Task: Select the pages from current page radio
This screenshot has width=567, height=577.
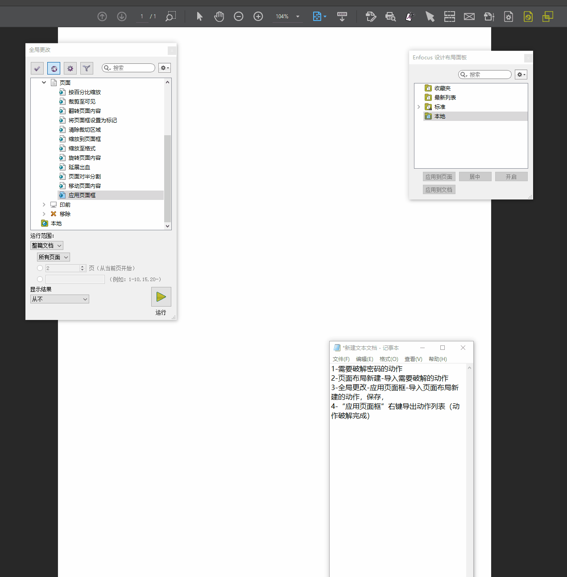Action: click(40, 268)
